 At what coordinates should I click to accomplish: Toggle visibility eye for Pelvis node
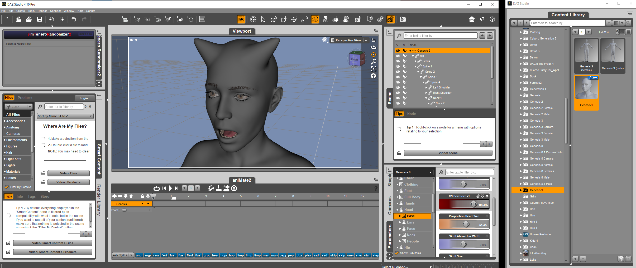click(398, 61)
